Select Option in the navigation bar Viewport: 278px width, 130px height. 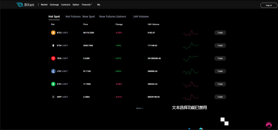pyautogui.click(x=76, y=5)
